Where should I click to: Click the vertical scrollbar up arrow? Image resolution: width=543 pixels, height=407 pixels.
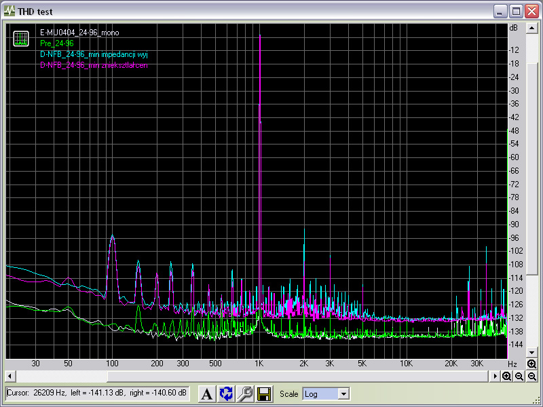pyautogui.click(x=531, y=28)
